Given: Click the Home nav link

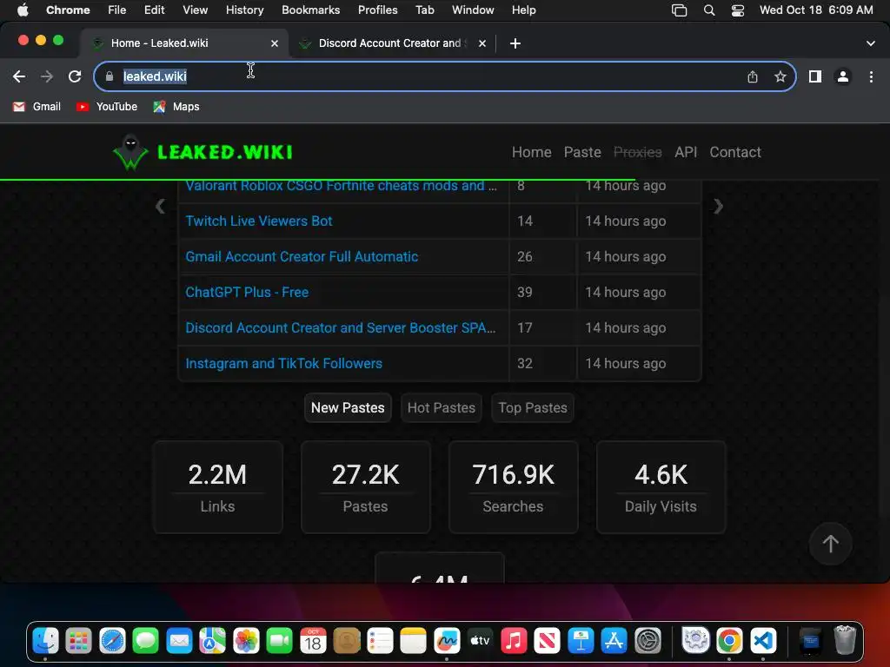Looking at the screenshot, I should (x=532, y=152).
